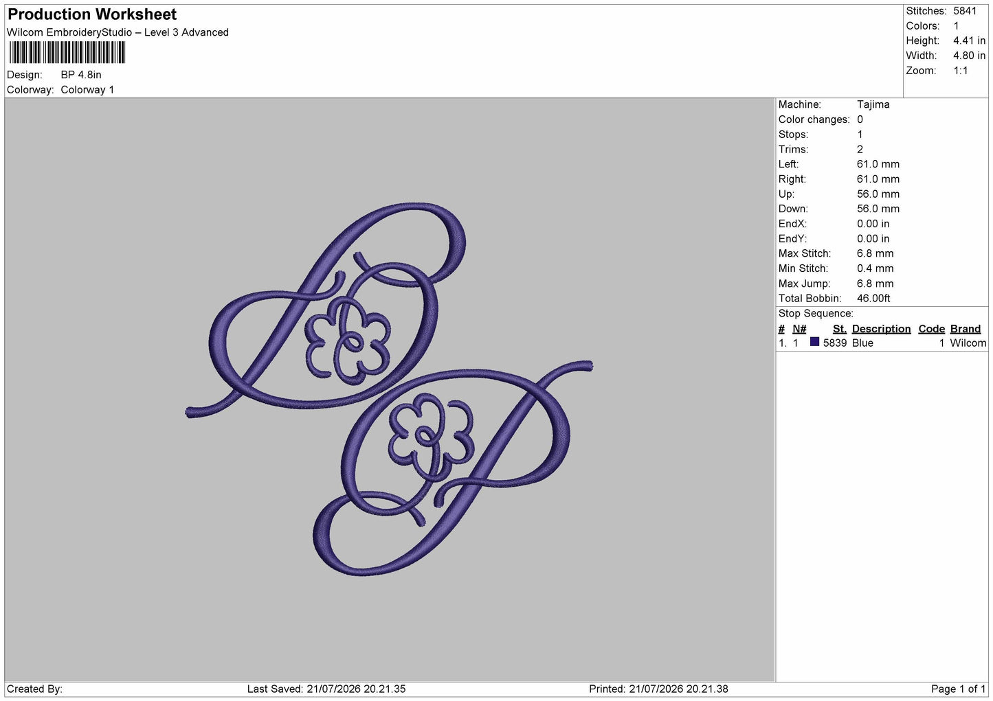The height and width of the screenshot is (701, 993).
Task: Click the Min Stitch value 0.4 mm
Action: [x=875, y=268]
